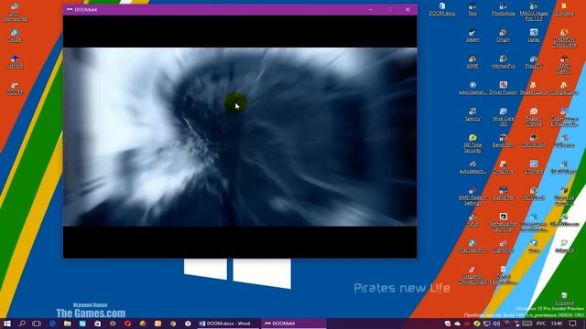The width and height of the screenshot is (586, 329).
Task: Launch the Battle.net desktop shortcut
Action: point(503,194)
